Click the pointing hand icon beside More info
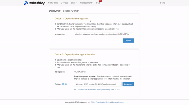 coord(75,89)
